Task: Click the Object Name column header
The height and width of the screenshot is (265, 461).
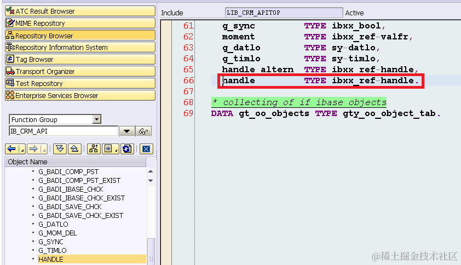Action: (x=75, y=162)
